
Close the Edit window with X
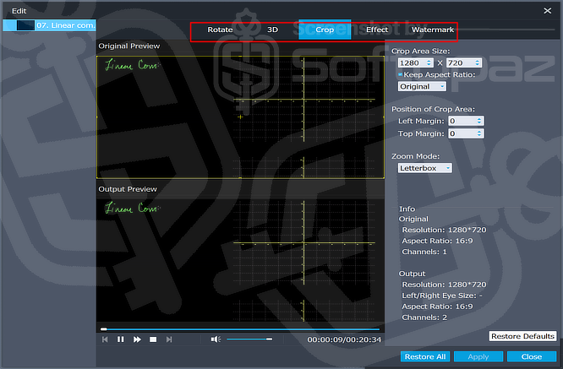click(548, 11)
